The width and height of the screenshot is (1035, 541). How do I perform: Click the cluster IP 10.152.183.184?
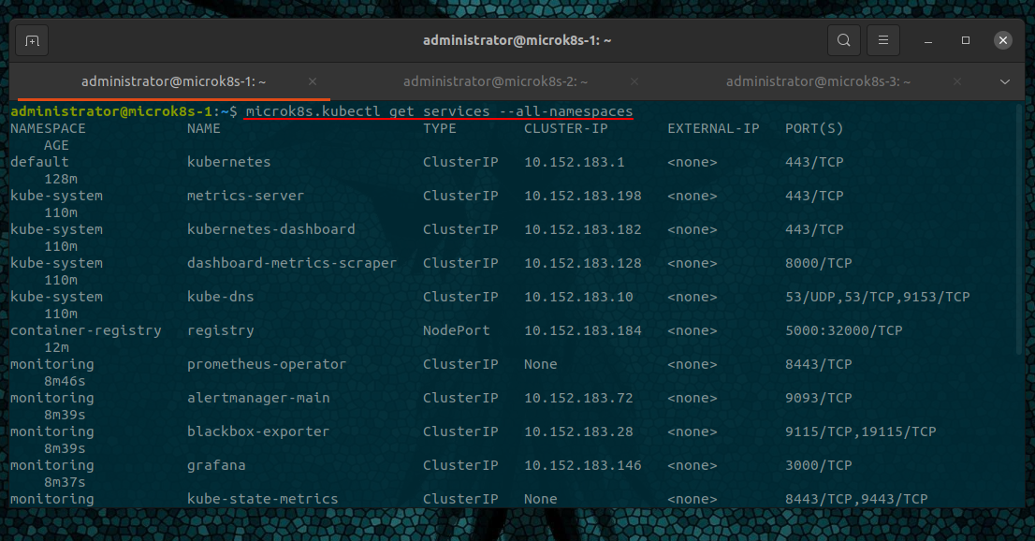583,330
